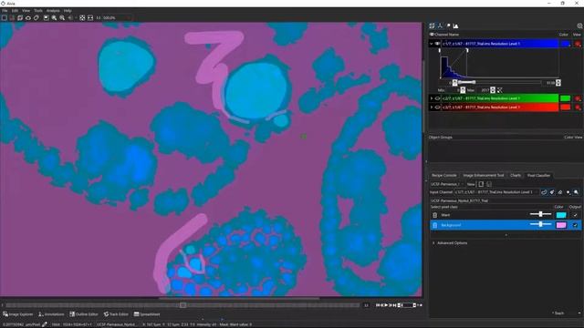584x328 pixels.
Task: Click the save classifier icon next to New
Action: (x=481, y=184)
